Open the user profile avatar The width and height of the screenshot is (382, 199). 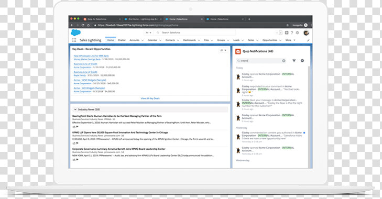(x=306, y=32)
